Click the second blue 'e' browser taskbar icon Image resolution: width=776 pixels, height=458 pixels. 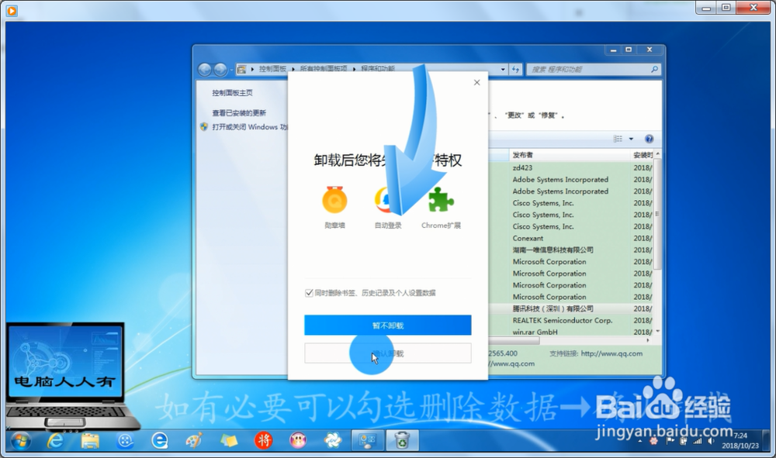click(159, 440)
